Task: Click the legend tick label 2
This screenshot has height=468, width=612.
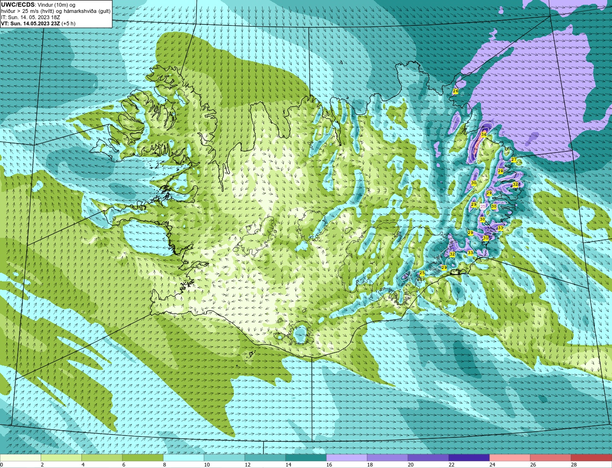Action: click(x=43, y=465)
